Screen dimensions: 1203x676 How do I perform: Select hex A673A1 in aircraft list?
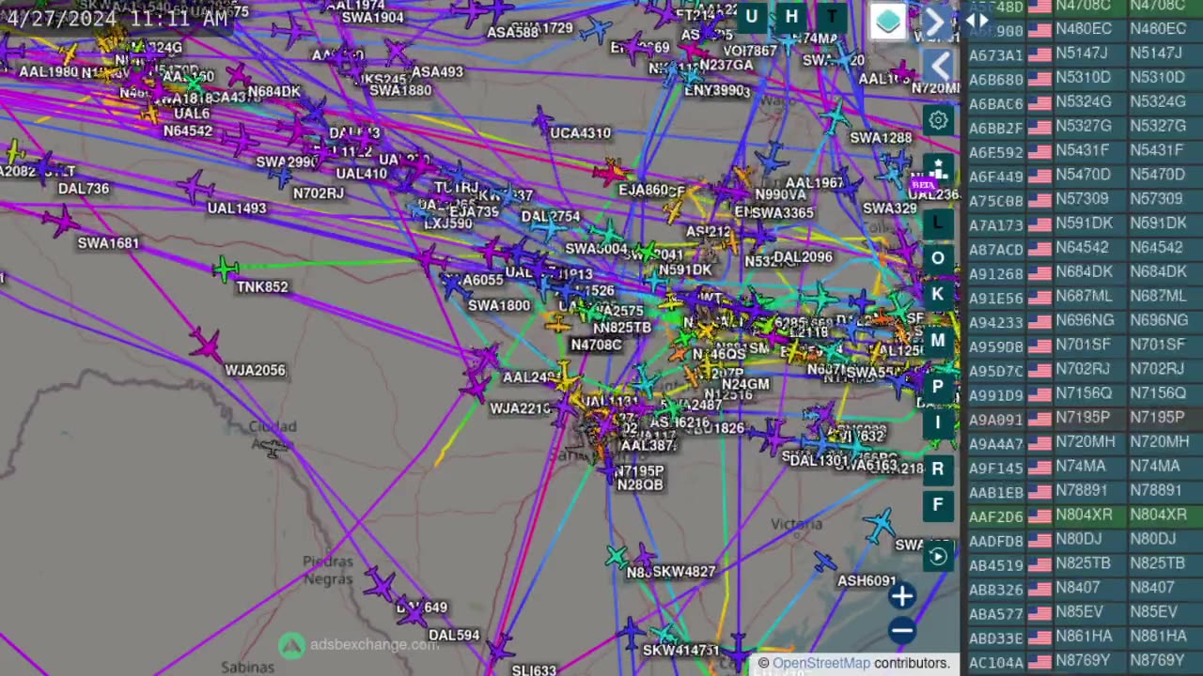pos(995,54)
